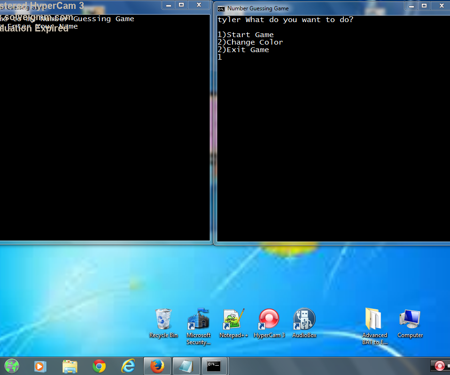
Task: Open Notepad++ from the desktop
Action: pyautogui.click(x=233, y=319)
